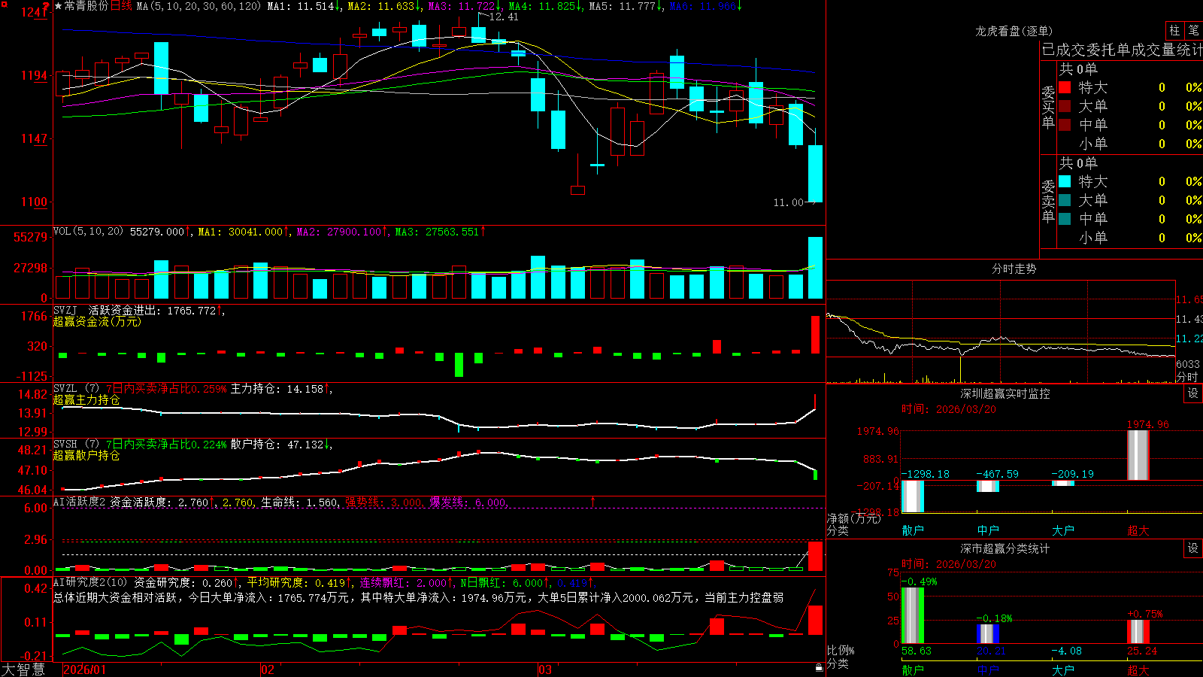Click the 龙虎看盘(逐单) panel title
Viewport: 1203px width, 677px height.
tap(1014, 31)
